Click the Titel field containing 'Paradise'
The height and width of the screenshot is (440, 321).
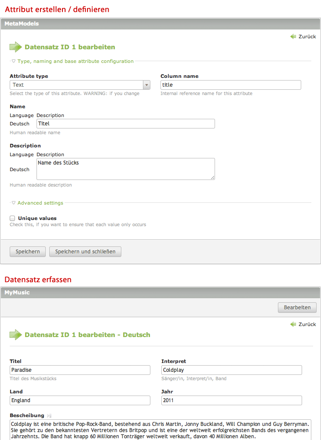pyautogui.click(x=80, y=370)
